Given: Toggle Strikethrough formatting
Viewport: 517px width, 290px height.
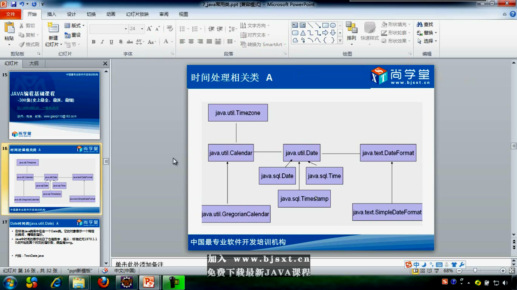Looking at the screenshot, I should (130, 42).
